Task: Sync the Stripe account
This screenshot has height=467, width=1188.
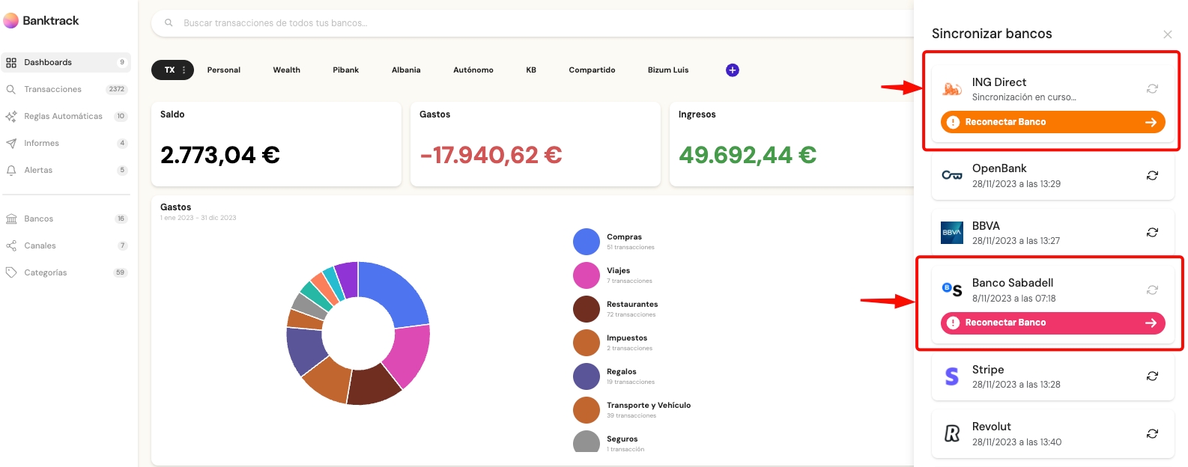Action: click(x=1152, y=376)
